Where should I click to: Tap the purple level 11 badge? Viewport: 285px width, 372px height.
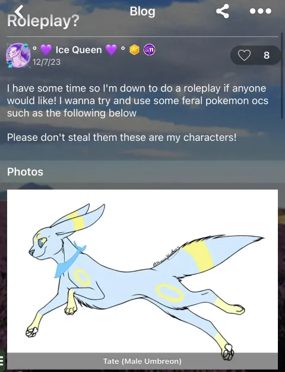tap(150, 50)
